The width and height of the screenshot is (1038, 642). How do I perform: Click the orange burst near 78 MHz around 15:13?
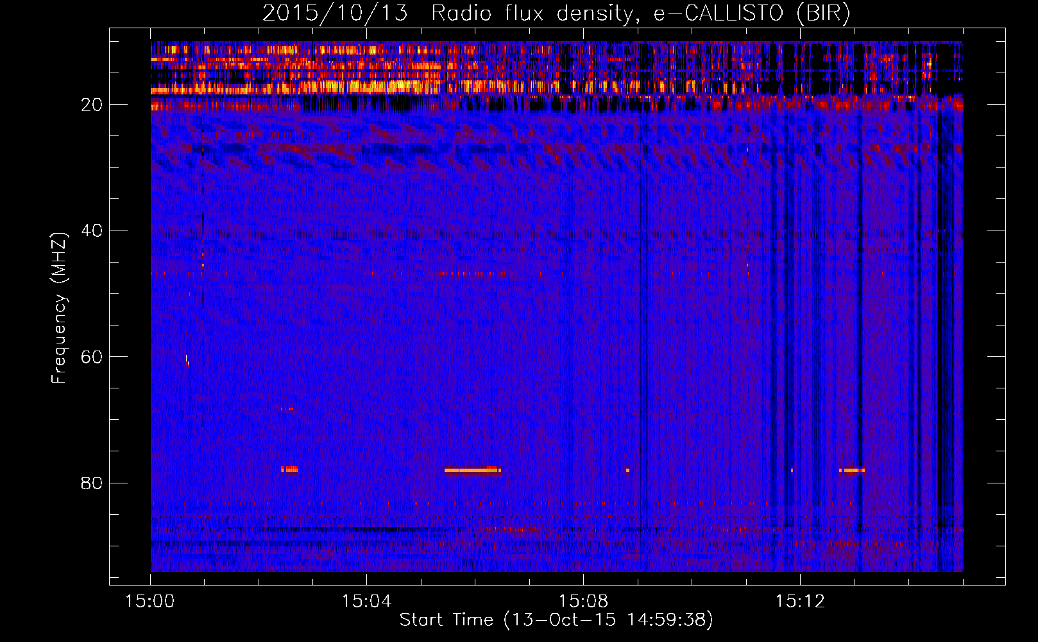(x=852, y=470)
